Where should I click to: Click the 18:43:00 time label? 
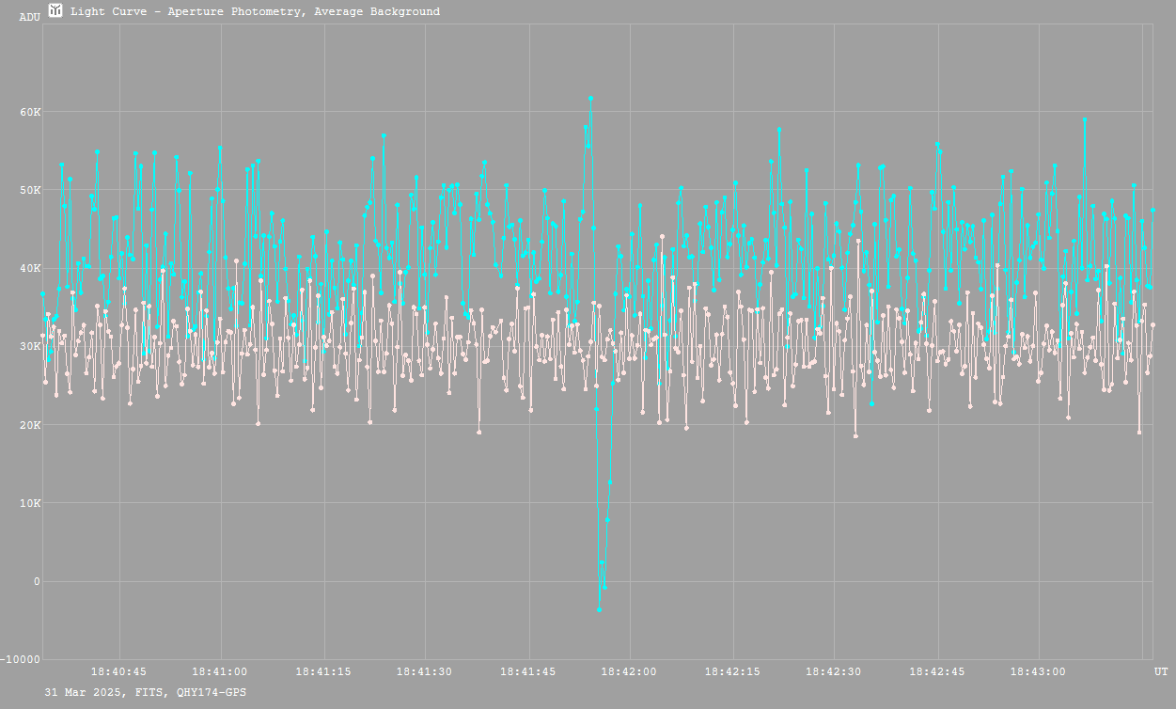click(1039, 671)
